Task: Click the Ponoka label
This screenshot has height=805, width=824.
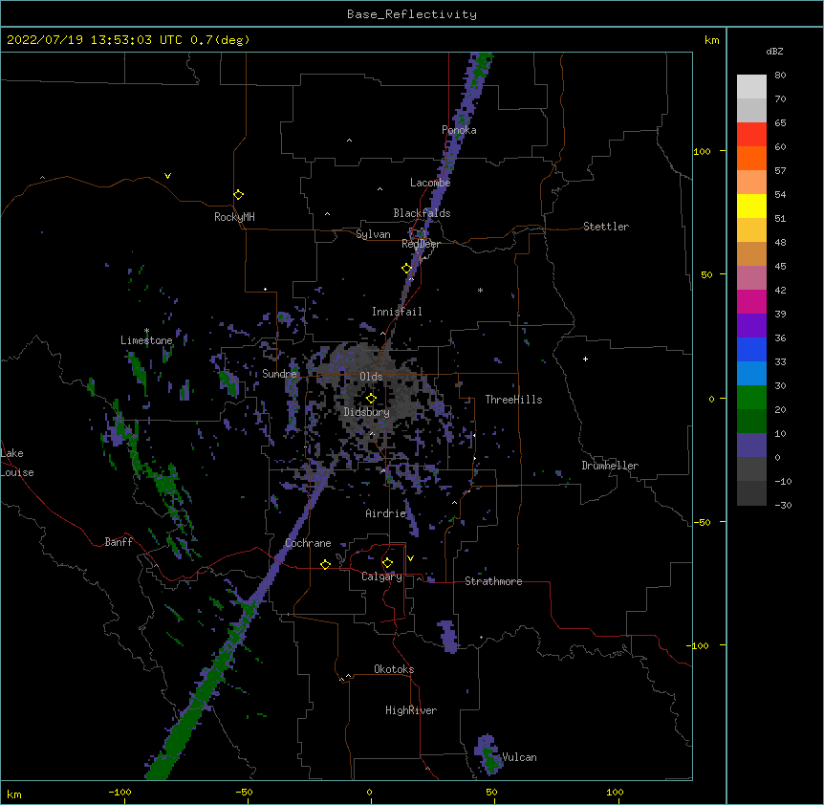Action: coord(459,130)
